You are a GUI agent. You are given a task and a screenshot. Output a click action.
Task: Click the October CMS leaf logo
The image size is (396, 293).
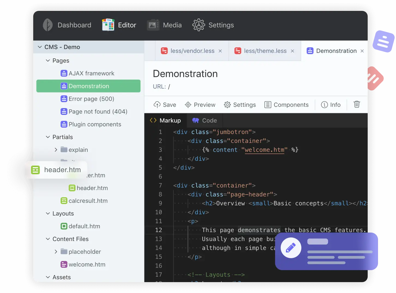[x=48, y=25]
